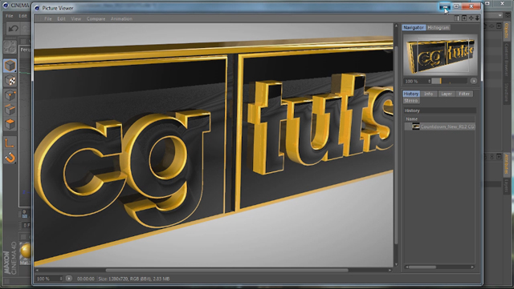Open Picture Viewer Edit menu
Screen dimensions: 514x289
point(61,18)
